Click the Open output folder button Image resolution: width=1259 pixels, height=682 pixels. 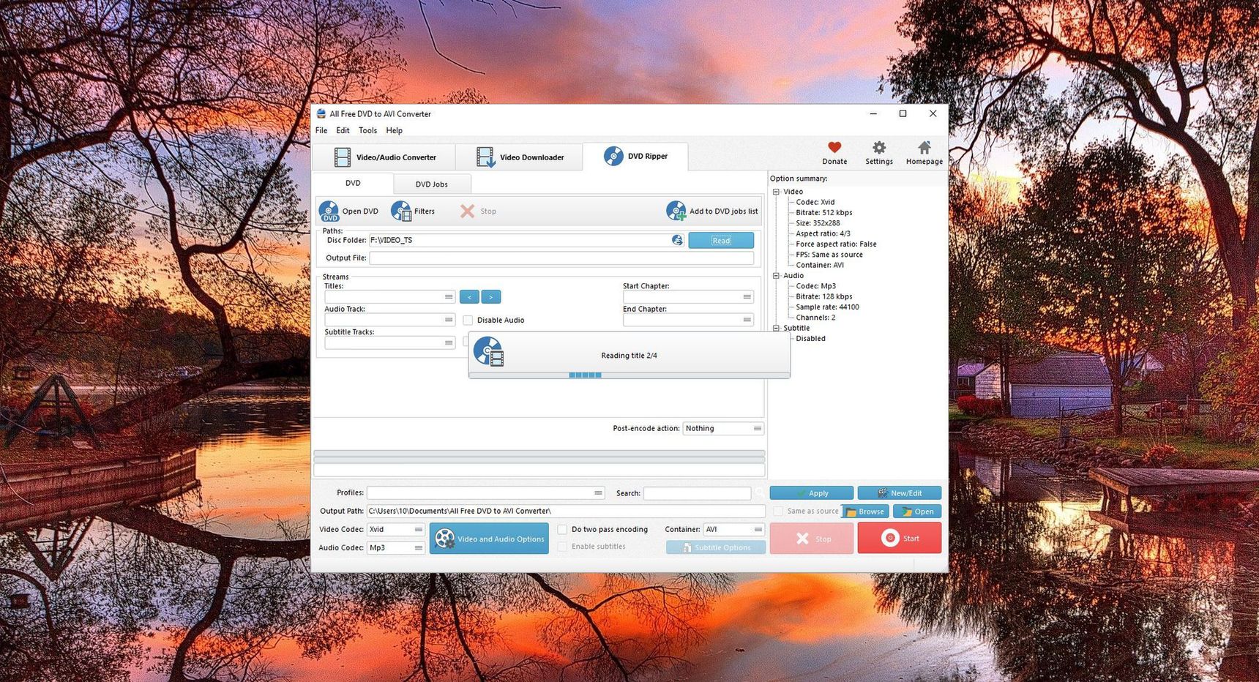click(917, 511)
